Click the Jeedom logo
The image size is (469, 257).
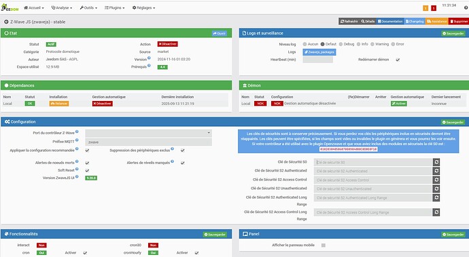point(10,7)
